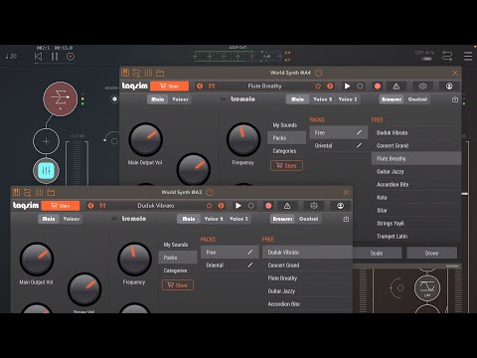Screen dimensions: 477x358
Task: Select My Sounds in A4 browser
Action: (285, 125)
